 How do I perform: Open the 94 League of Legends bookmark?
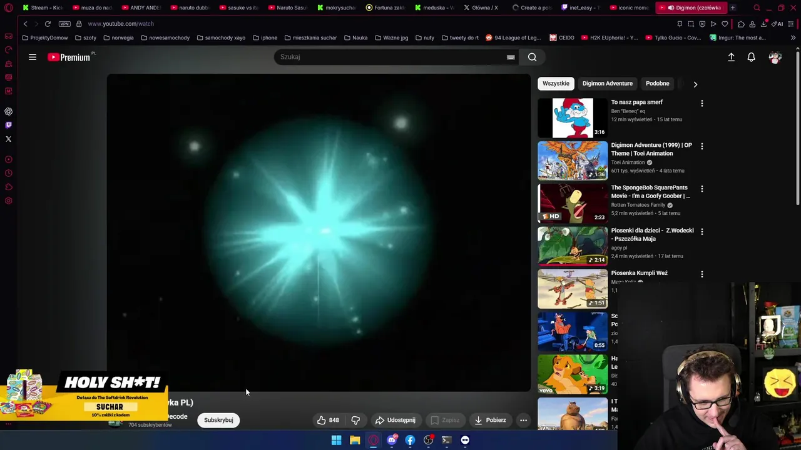513,37
